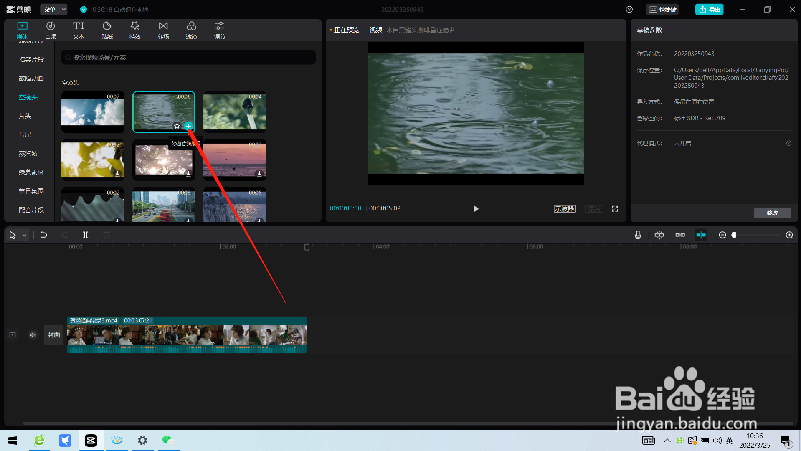The height and width of the screenshot is (451, 801).
Task: Favorite the rain water clip with star
Action: tap(177, 126)
